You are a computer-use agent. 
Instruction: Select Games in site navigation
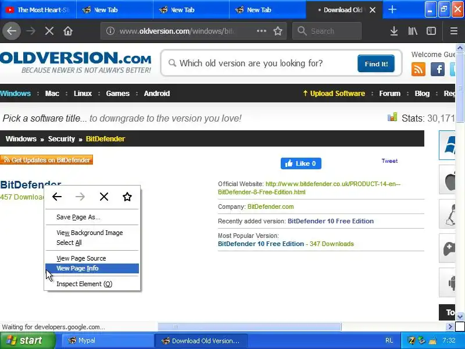(118, 94)
